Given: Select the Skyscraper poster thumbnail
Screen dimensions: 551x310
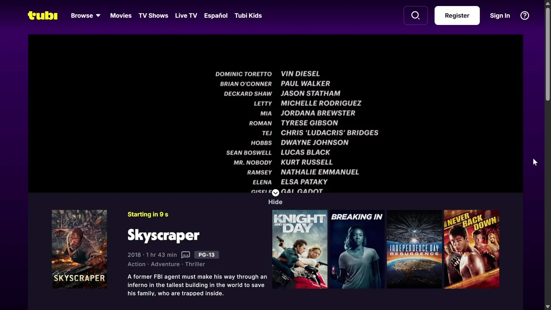Looking at the screenshot, I should 79,249.
